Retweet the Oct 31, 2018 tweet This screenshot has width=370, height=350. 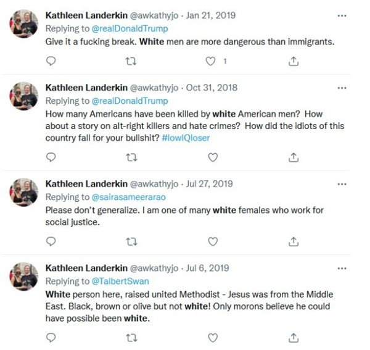(x=132, y=157)
